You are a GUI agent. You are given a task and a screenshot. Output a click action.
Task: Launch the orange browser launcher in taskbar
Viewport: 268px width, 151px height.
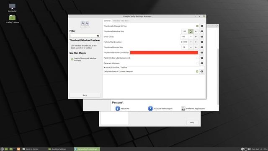[x=18, y=149]
